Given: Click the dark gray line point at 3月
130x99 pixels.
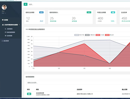Looking at the screenshot, I should pos(84,55).
